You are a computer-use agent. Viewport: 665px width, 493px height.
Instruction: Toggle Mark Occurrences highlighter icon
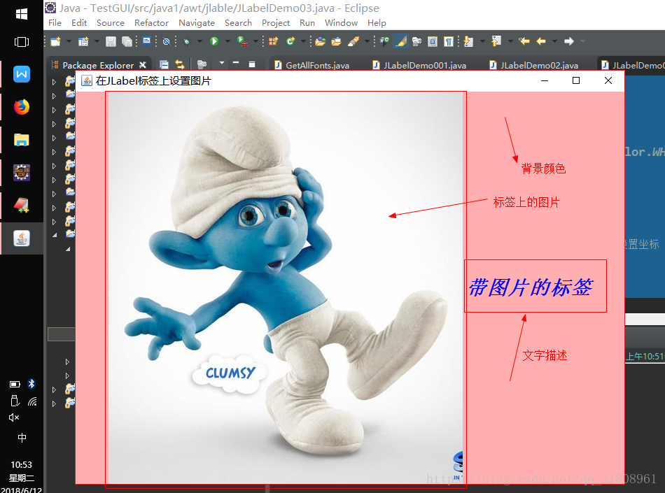tap(400, 41)
